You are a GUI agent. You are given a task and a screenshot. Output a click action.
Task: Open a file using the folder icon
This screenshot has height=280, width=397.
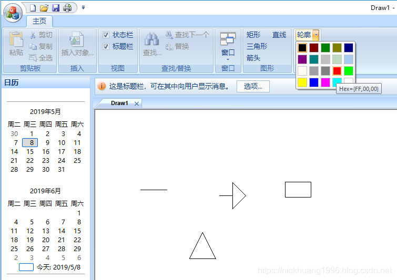pos(44,8)
